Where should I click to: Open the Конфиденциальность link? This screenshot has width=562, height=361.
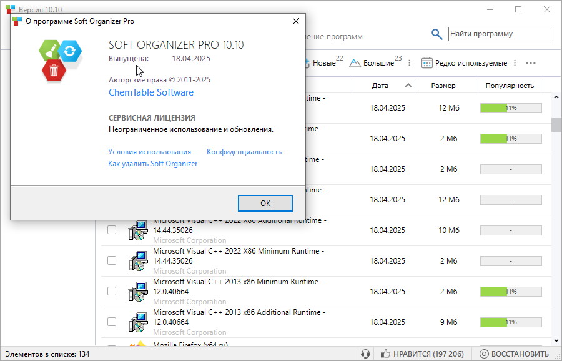pos(244,152)
